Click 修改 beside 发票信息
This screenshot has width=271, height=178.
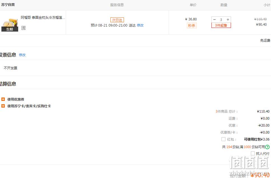pos(22,55)
